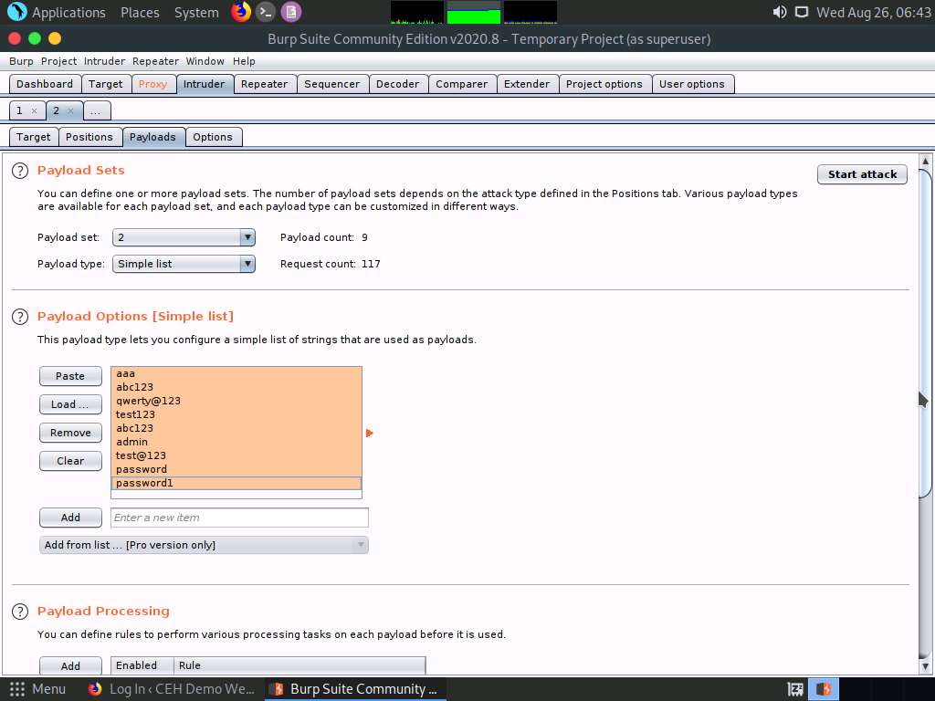935x701 pixels.
Task: Launch Firefox from the top panel
Action: click(x=240, y=12)
